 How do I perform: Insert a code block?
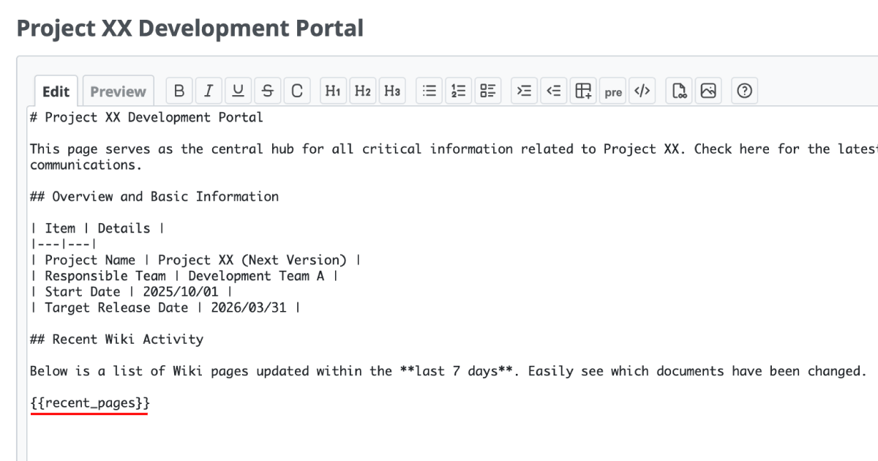point(642,91)
